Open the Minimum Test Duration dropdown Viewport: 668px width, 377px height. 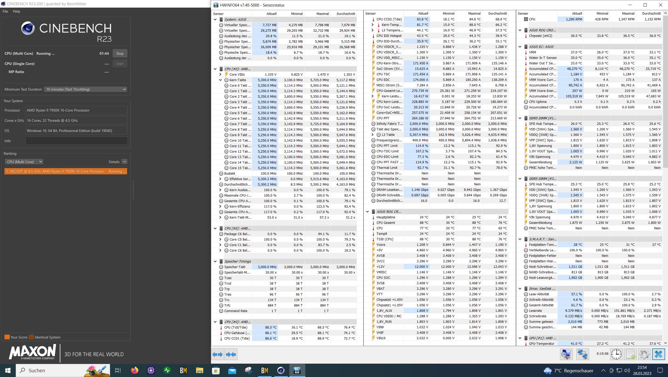[86, 89]
